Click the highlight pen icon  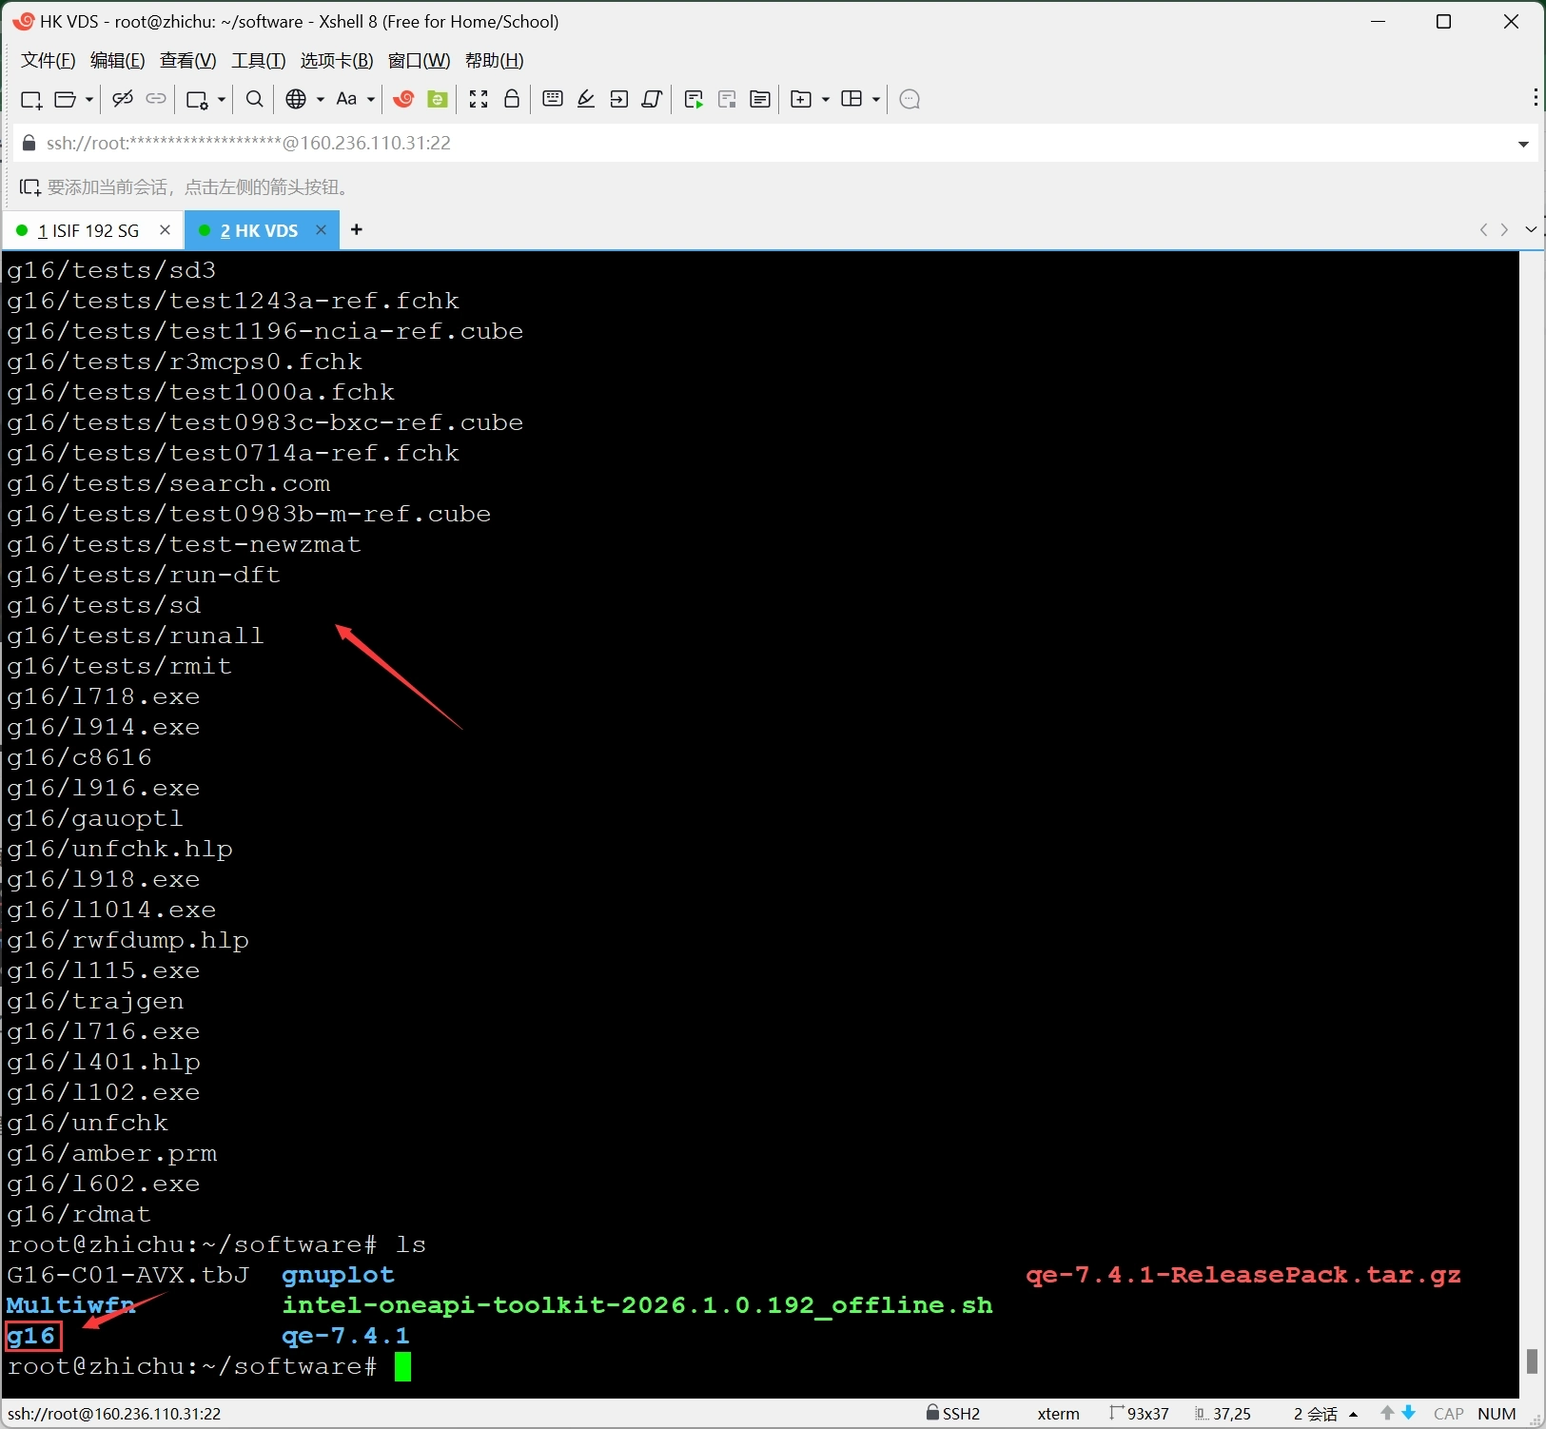(x=586, y=99)
